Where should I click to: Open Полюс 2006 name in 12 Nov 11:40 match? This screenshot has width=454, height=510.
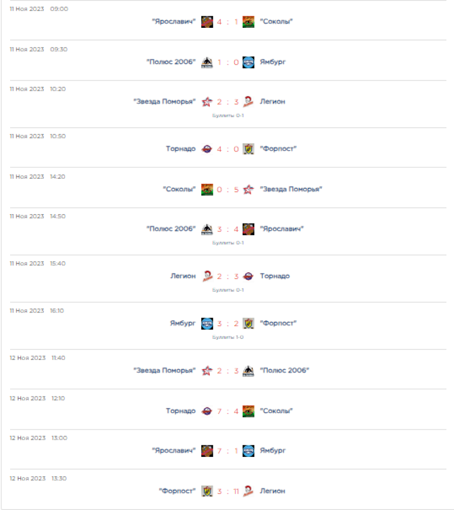pos(285,371)
